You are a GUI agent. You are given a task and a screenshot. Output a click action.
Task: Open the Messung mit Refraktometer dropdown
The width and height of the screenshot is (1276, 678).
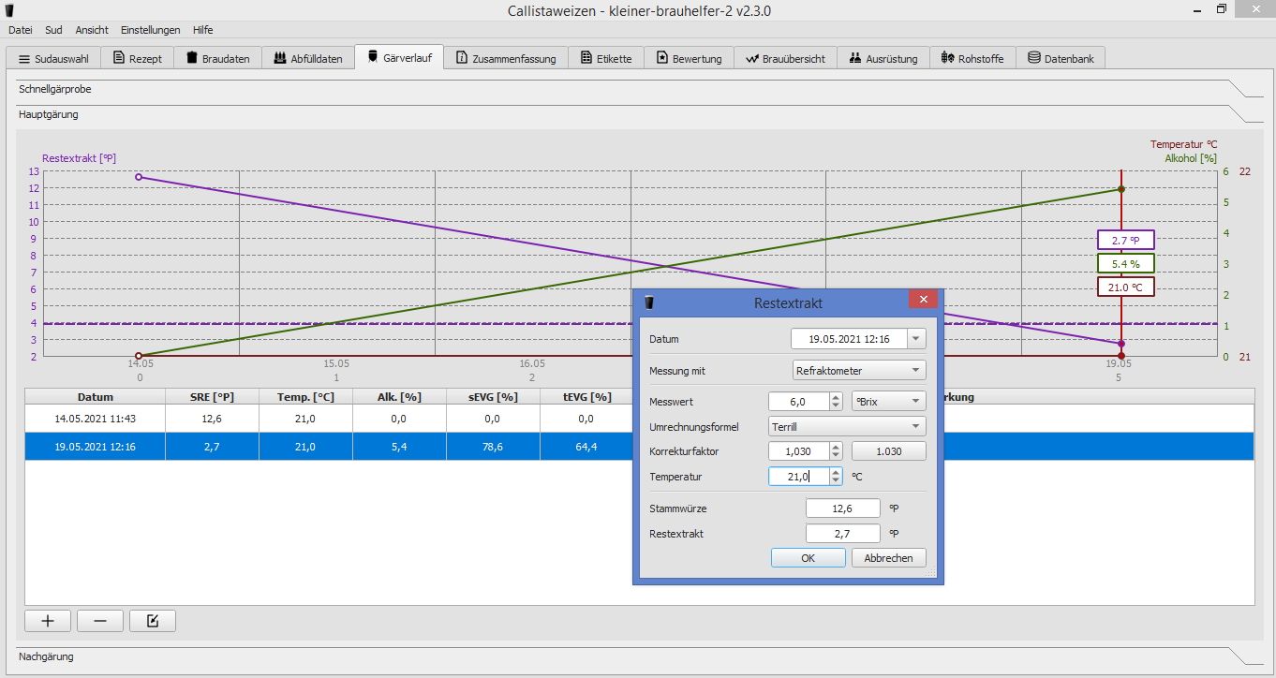point(859,371)
